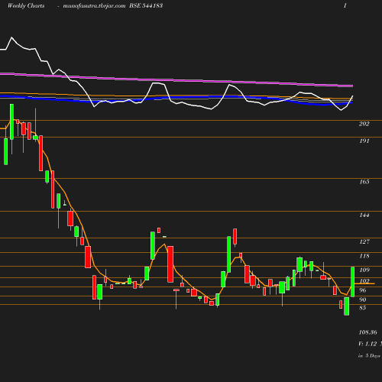Image resolution: width=382 pixels, height=382 pixels.
Task: Click the 127 price level label
Action: (364, 241)
